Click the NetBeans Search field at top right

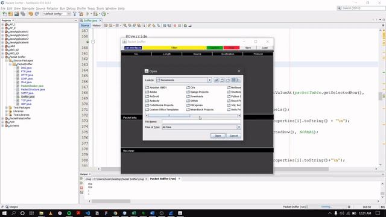click(x=361, y=8)
